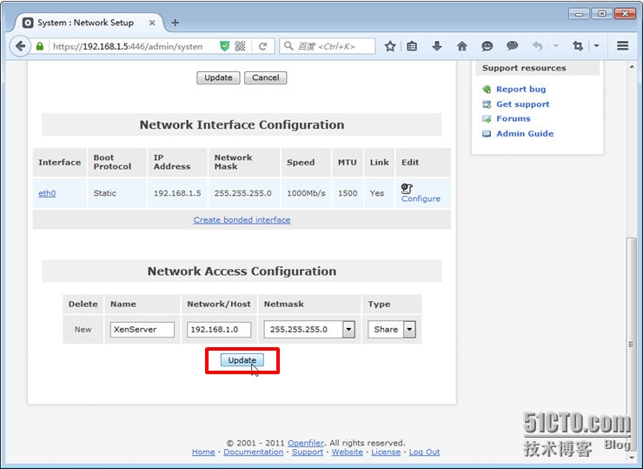Screen dimensions: 643x469
Task: Click the Cancel button
Action: point(265,77)
